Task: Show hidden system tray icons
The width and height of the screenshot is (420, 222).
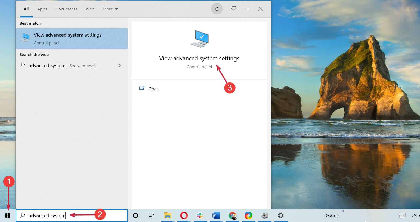Action: pyautogui.click(x=414, y=215)
